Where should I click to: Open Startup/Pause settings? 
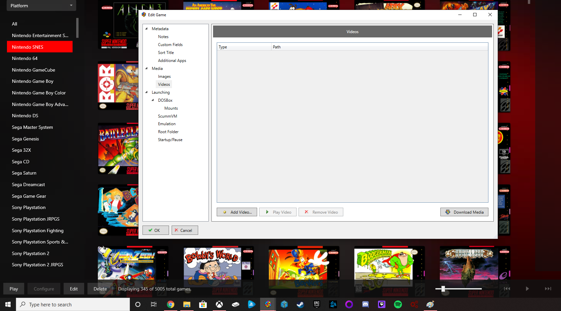170,140
